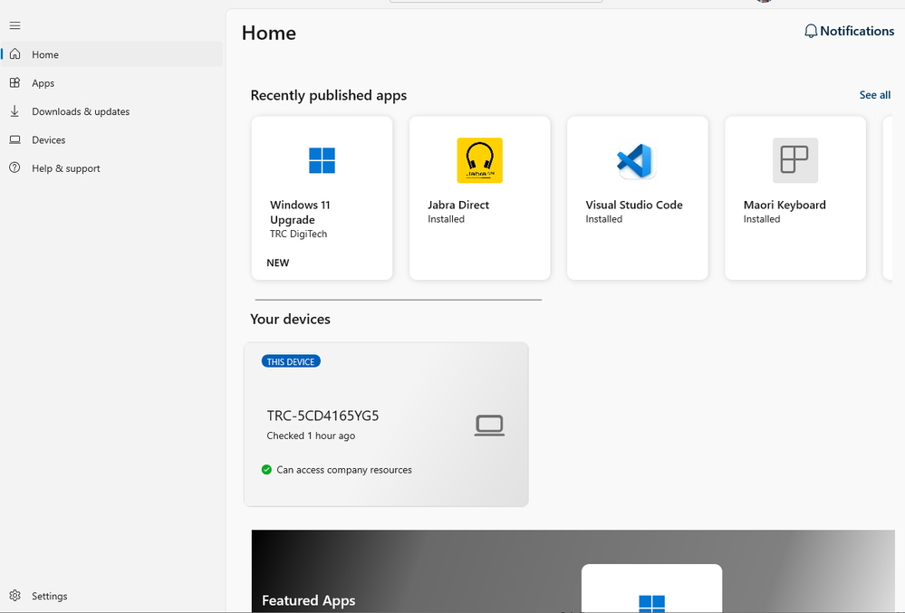Click 'Can access company resources' status
Image resolution: width=905 pixels, height=613 pixels.
click(x=344, y=469)
